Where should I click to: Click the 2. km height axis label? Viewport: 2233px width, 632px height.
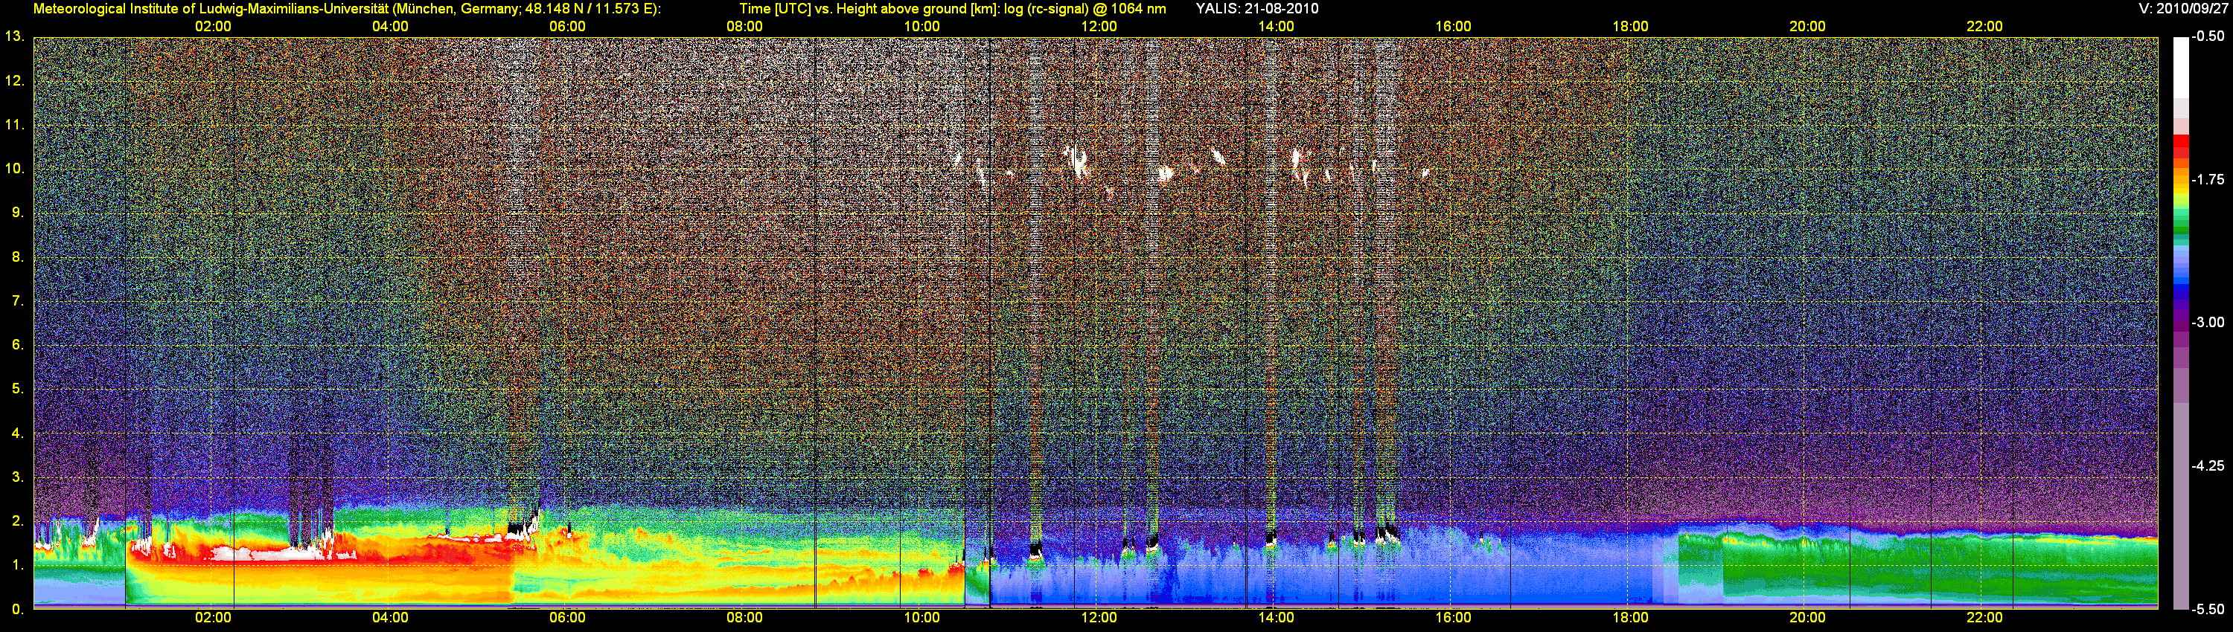(18, 521)
